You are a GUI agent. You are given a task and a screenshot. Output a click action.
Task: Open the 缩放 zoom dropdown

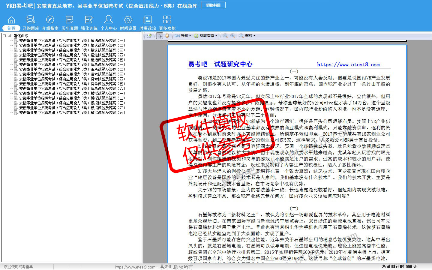(x=247, y=36)
